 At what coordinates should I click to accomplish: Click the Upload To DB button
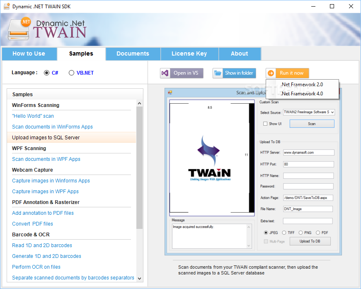coord(310,241)
